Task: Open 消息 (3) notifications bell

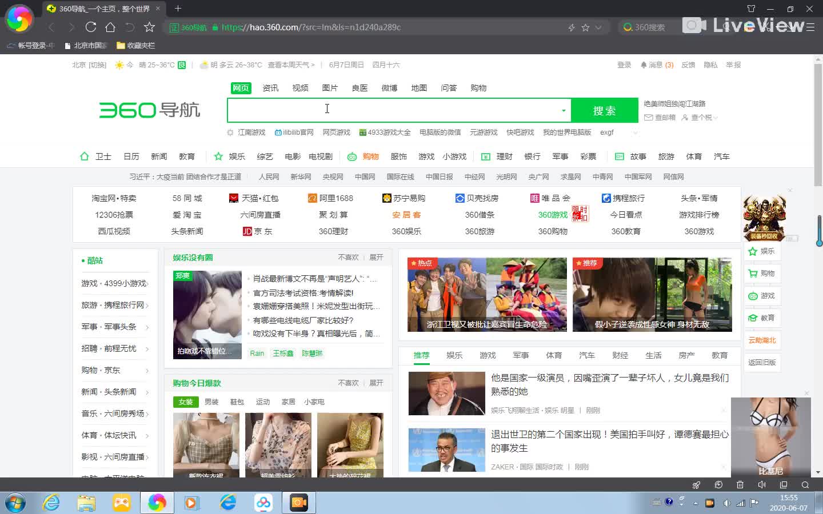Action: [657, 65]
